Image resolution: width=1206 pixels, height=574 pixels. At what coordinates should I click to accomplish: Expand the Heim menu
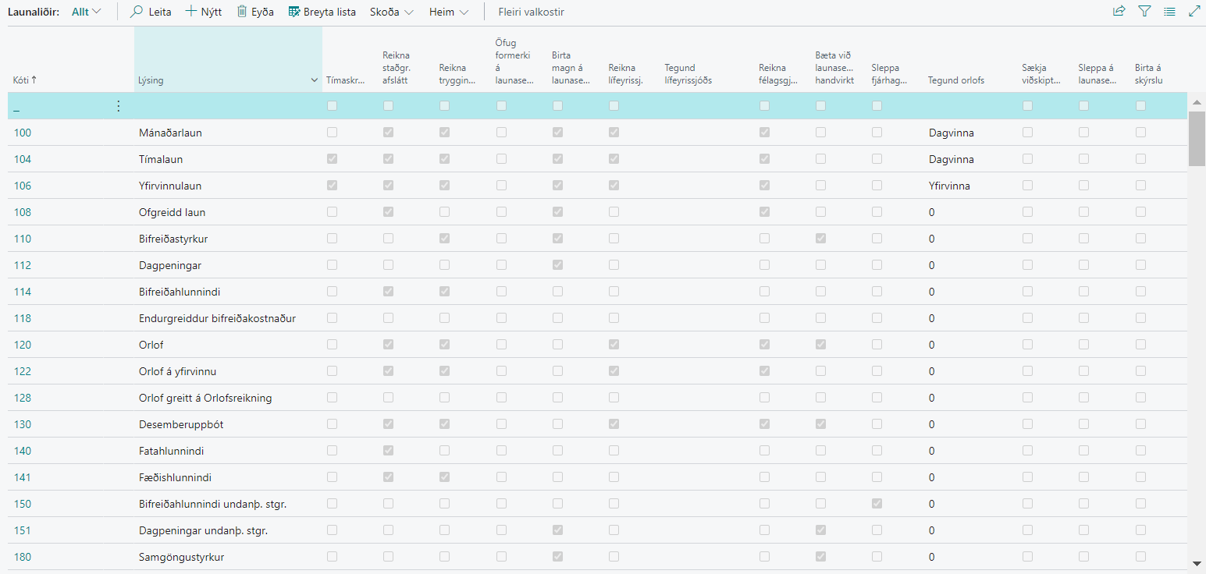pos(449,12)
